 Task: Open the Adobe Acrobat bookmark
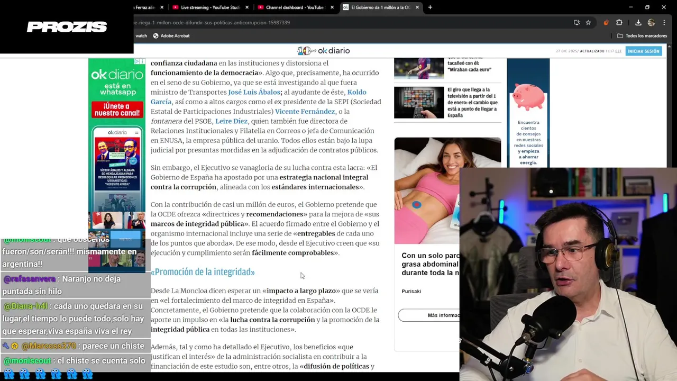click(x=171, y=35)
